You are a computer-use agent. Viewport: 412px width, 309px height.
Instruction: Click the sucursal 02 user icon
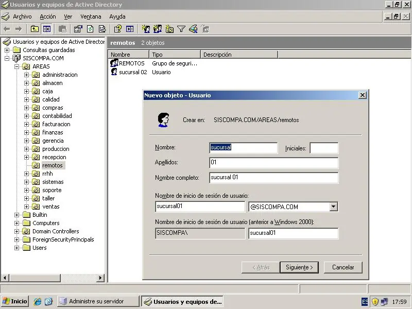(x=114, y=72)
